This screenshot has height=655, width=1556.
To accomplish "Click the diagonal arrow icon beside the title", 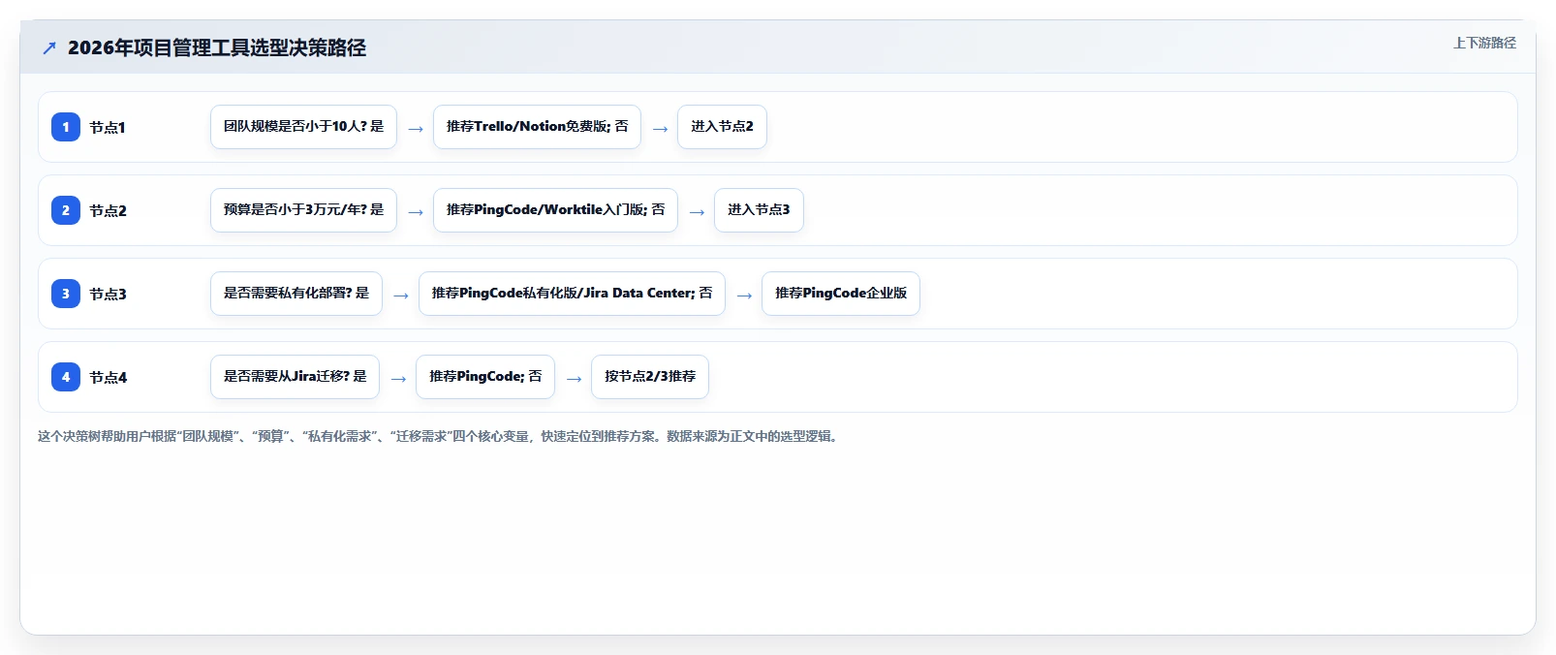I will click(x=49, y=47).
